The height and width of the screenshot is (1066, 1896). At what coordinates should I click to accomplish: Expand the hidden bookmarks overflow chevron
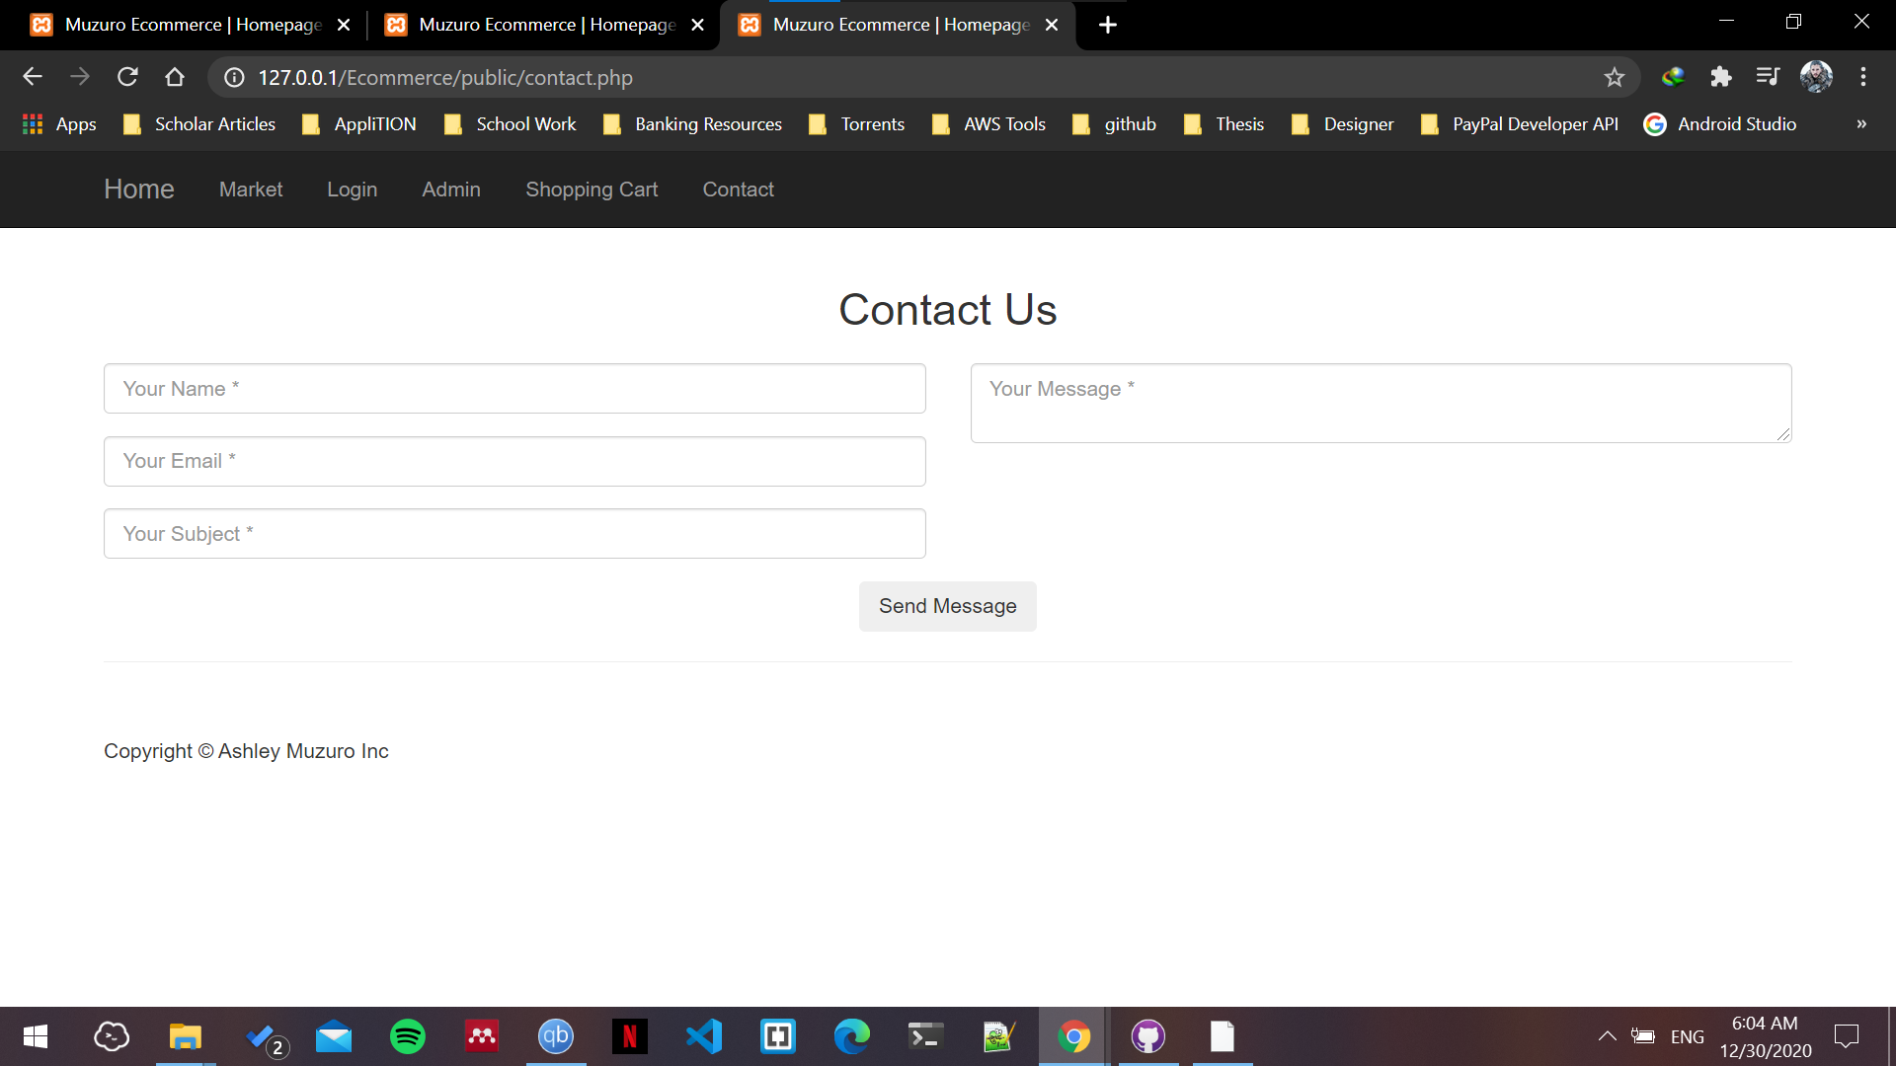click(1860, 124)
